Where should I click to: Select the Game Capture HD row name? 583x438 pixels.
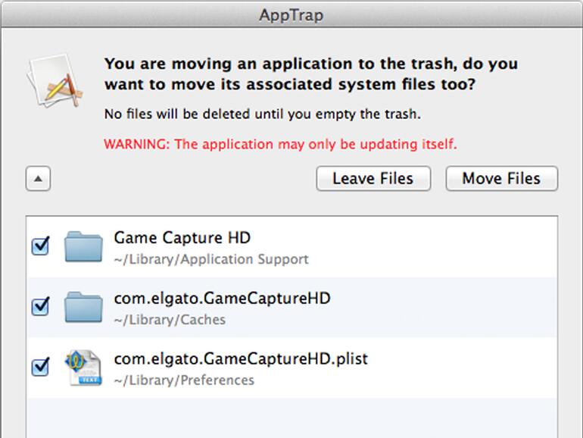[x=182, y=238]
